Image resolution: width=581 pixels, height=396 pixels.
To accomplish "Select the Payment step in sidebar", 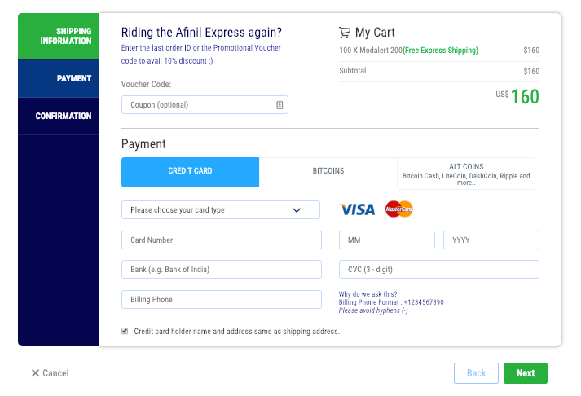I will tap(59, 79).
